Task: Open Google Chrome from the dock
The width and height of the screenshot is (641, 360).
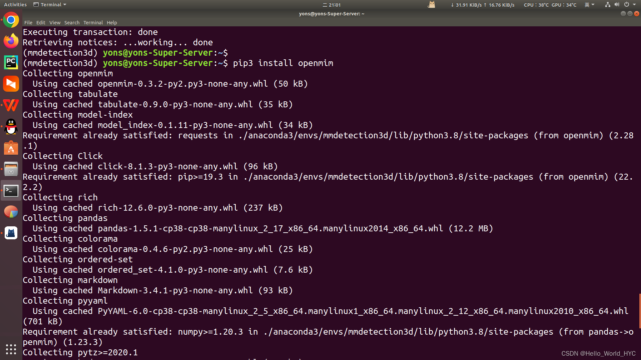Action: [x=11, y=20]
